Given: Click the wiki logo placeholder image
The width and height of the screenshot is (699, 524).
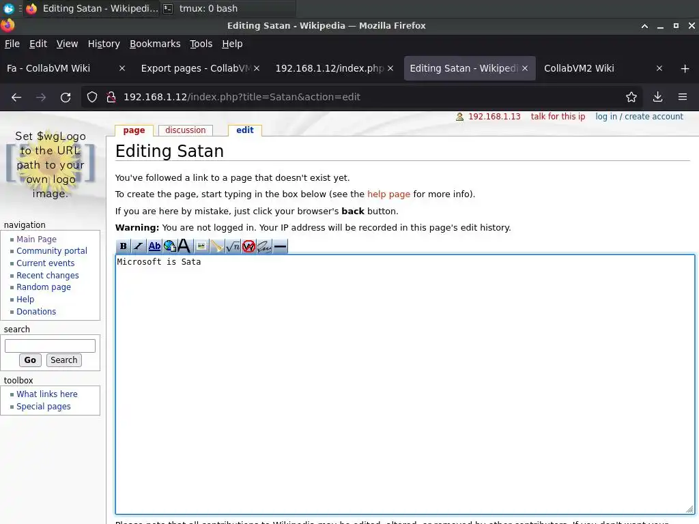Looking at the screenshot, I should 51,165.
